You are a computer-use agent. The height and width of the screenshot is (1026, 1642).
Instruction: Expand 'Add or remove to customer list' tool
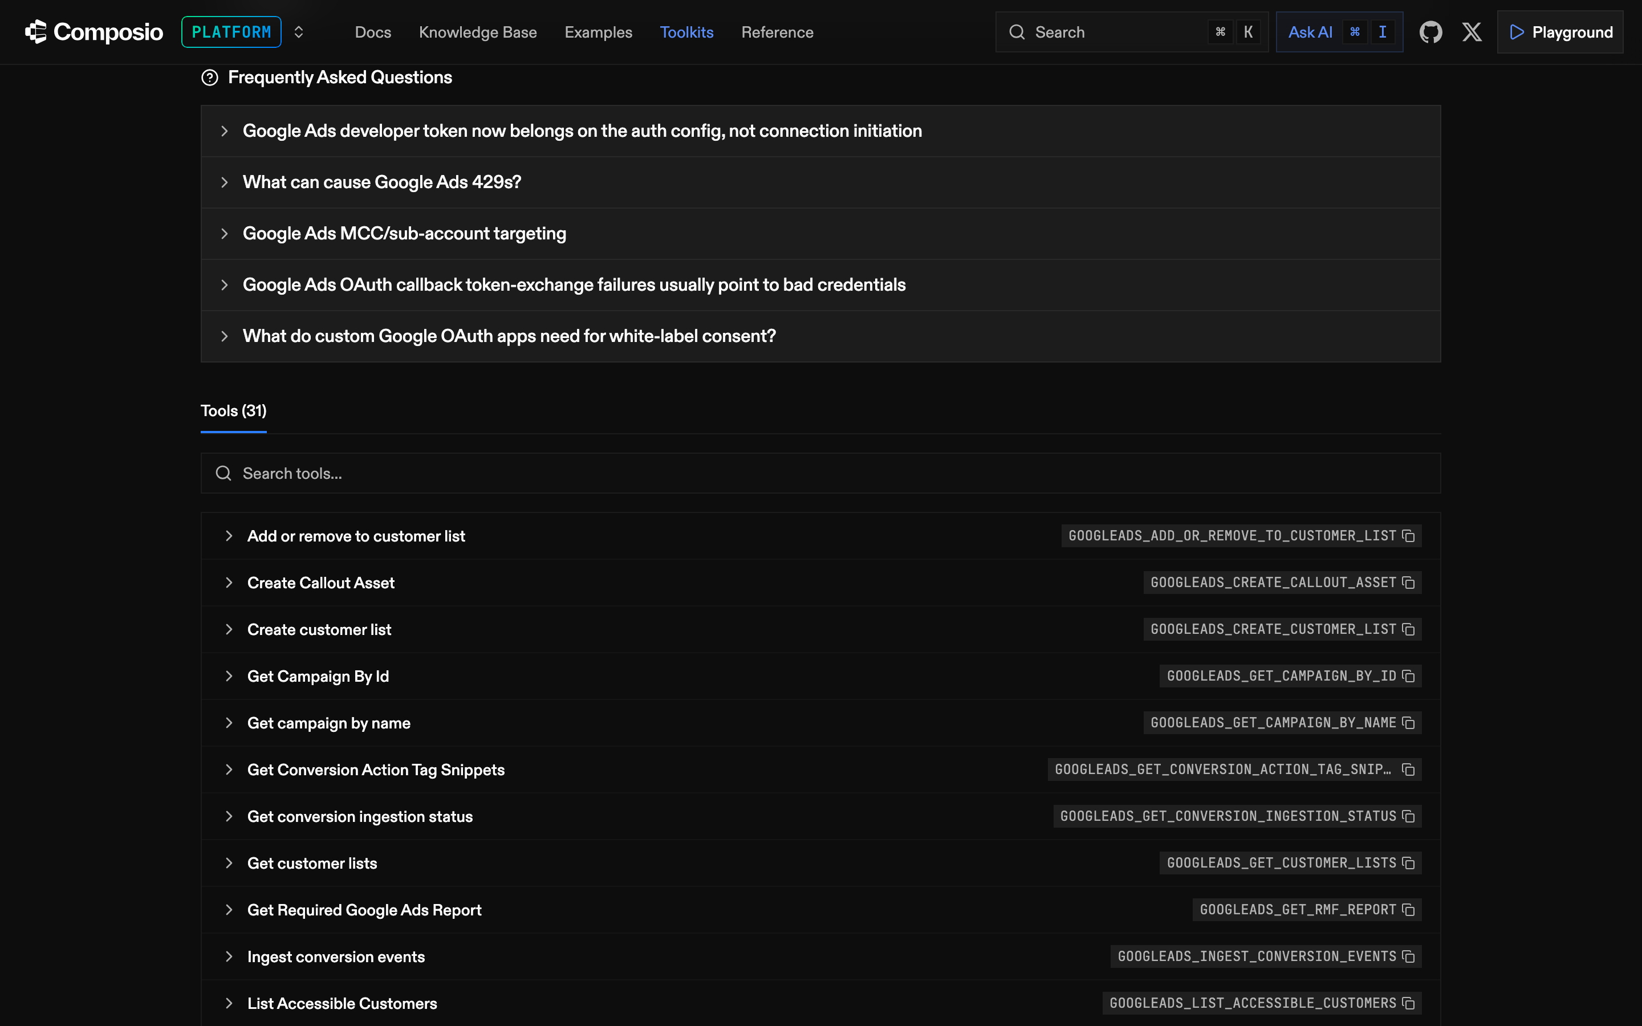click(821, 536)
